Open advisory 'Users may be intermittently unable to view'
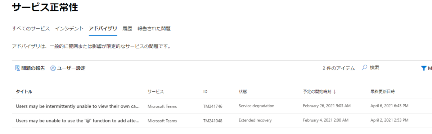The width and height of the screenshot is (432, 134). [77, 106]
